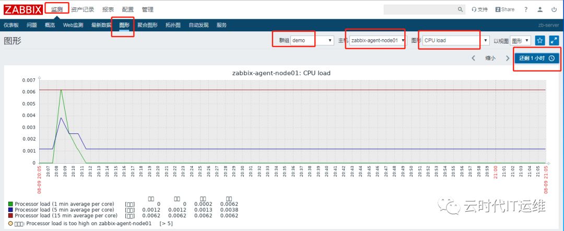Go to next time period arrow

(x=508, y=59)
